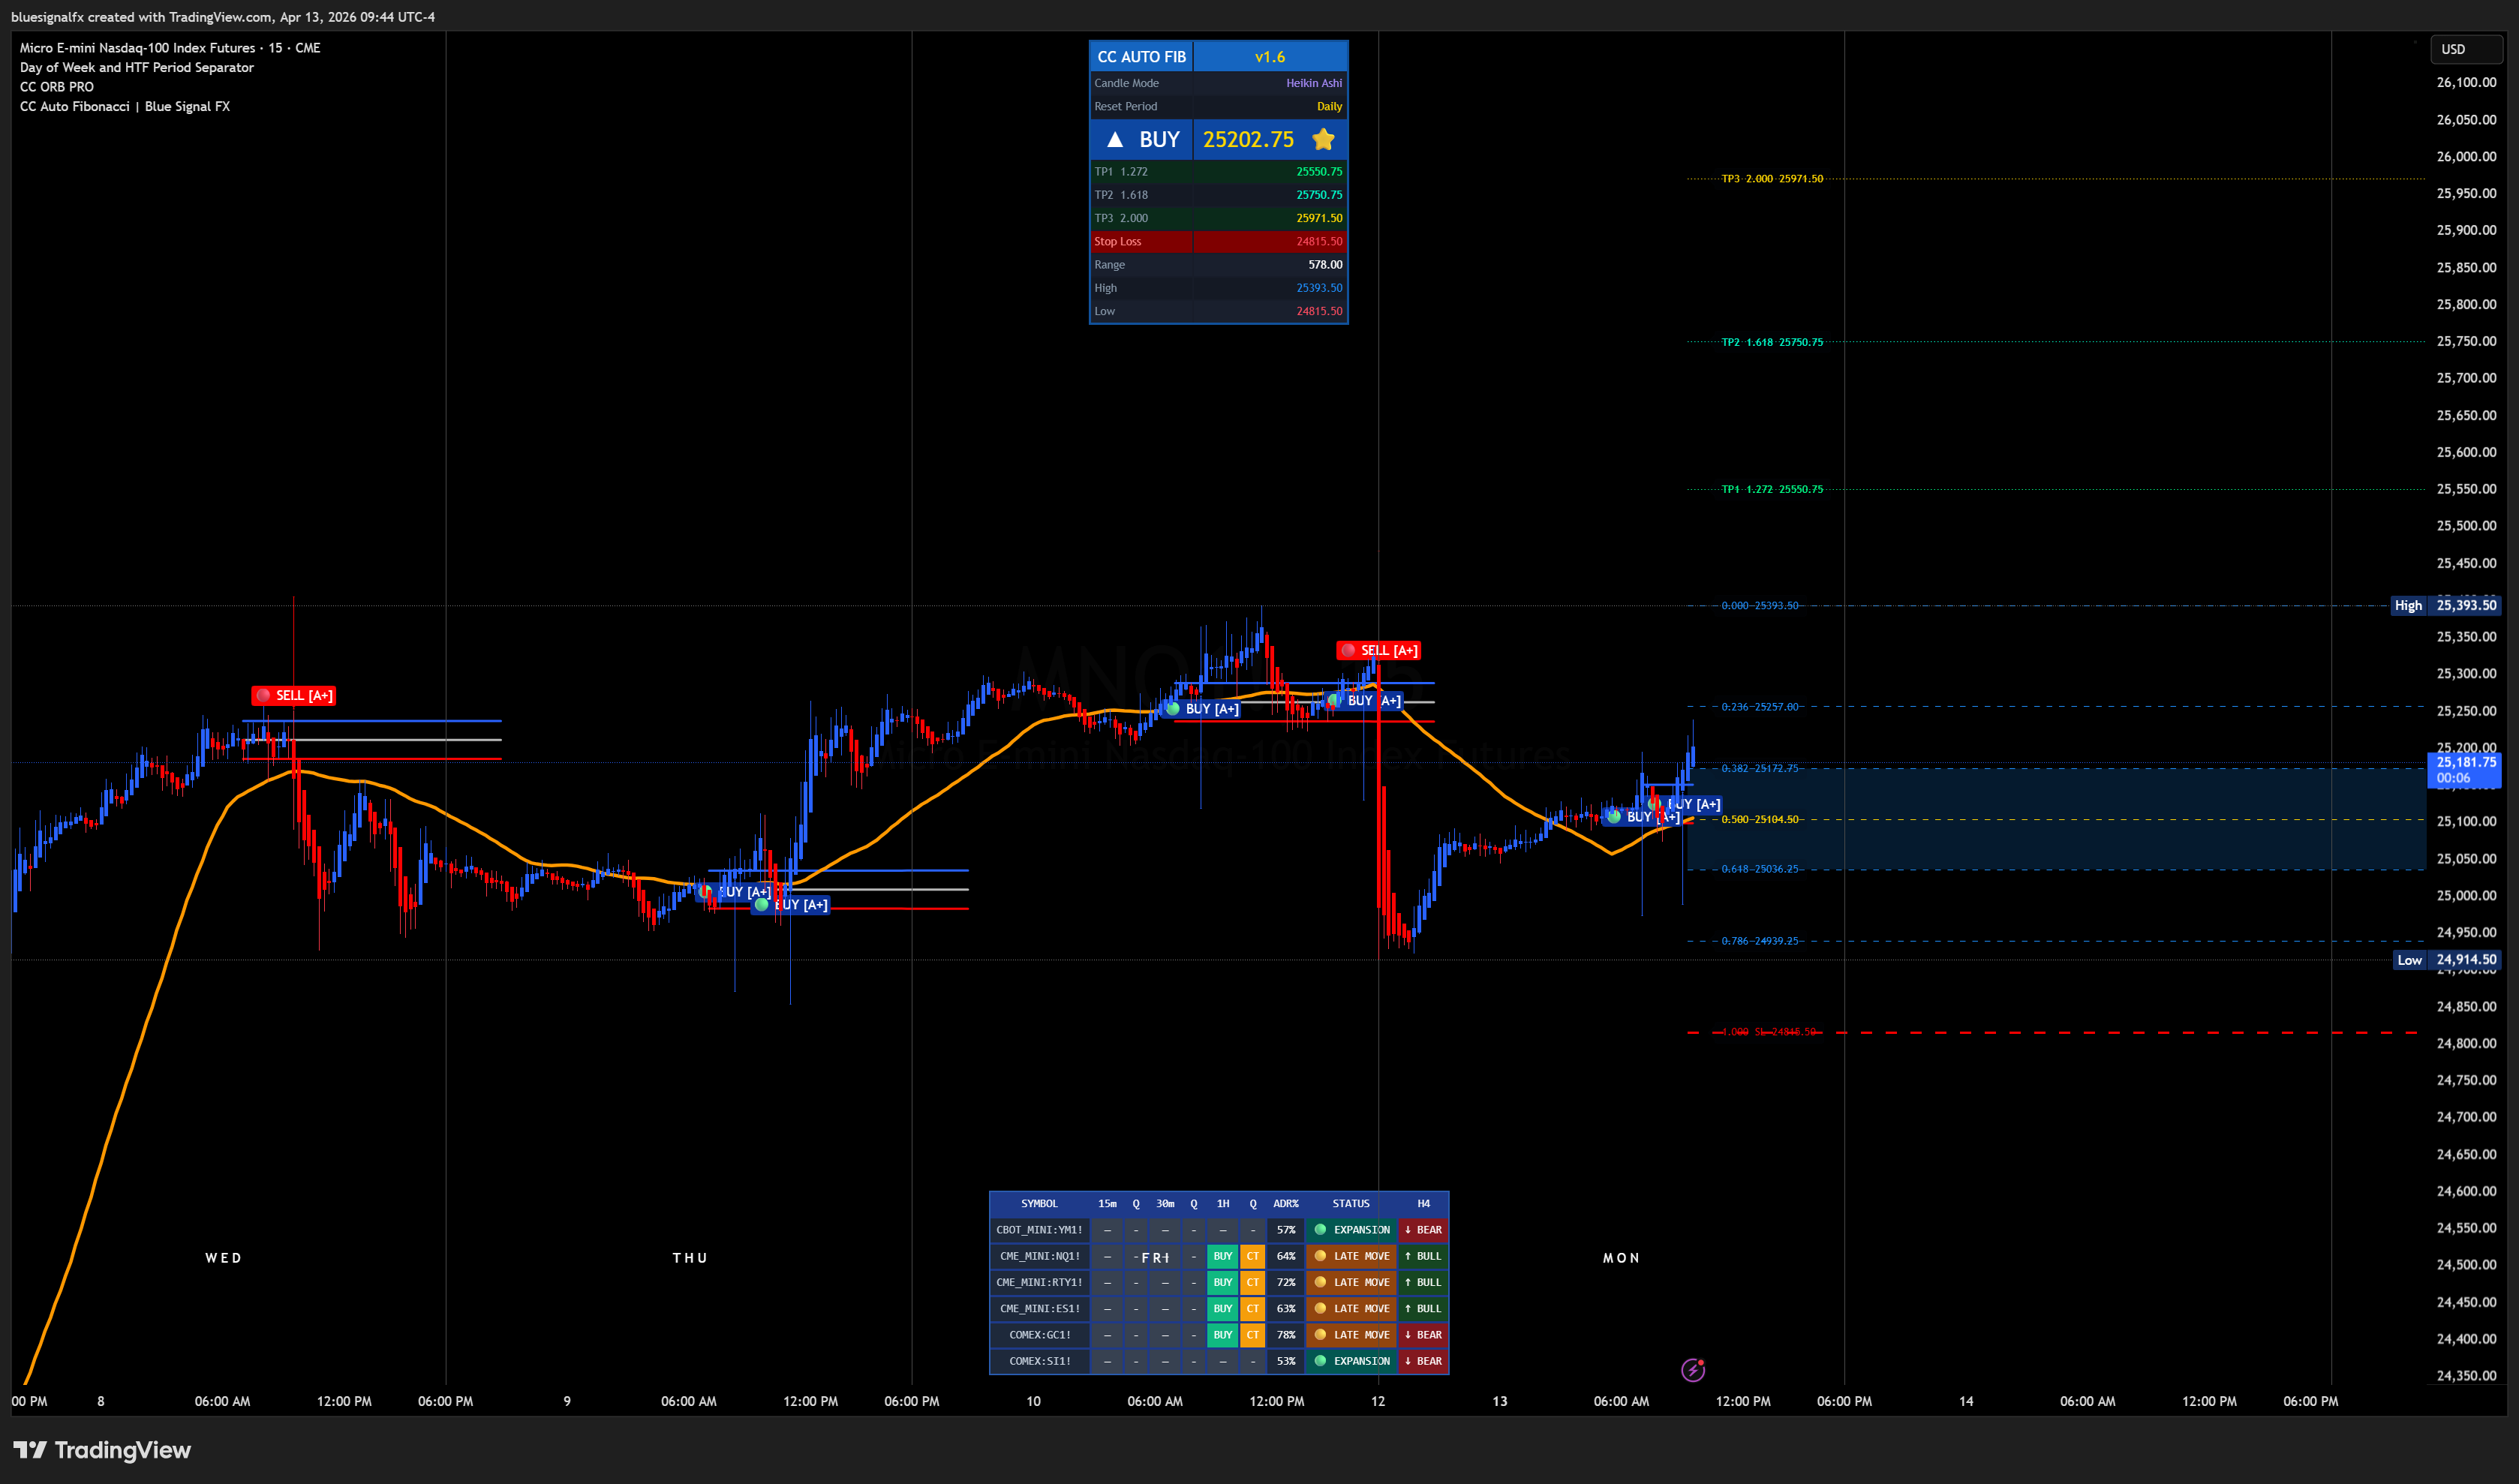The height and width of the screenshot is (1484, 2519).
Task: Select Friday morning's BUY [A+] signal label
Action: click(x=1203, y=709)
